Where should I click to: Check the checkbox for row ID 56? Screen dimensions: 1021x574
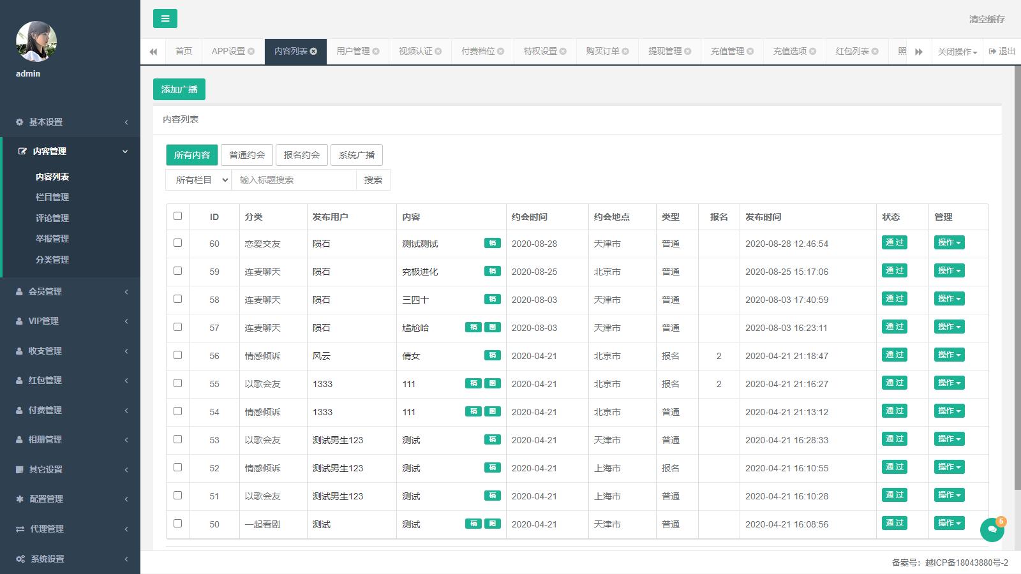pos(178,355)
